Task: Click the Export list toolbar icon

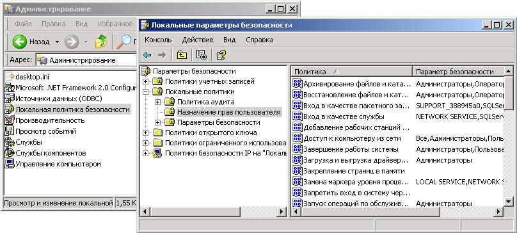Action: [202, 55]
